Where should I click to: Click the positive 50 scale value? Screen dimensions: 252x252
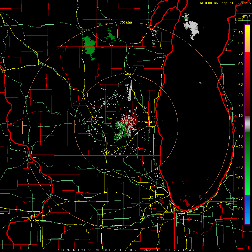[241, 74]
